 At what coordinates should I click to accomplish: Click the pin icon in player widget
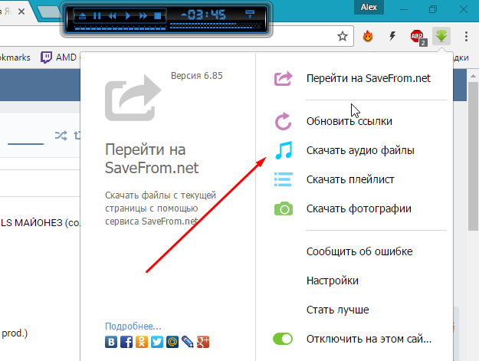pos(250,14)
